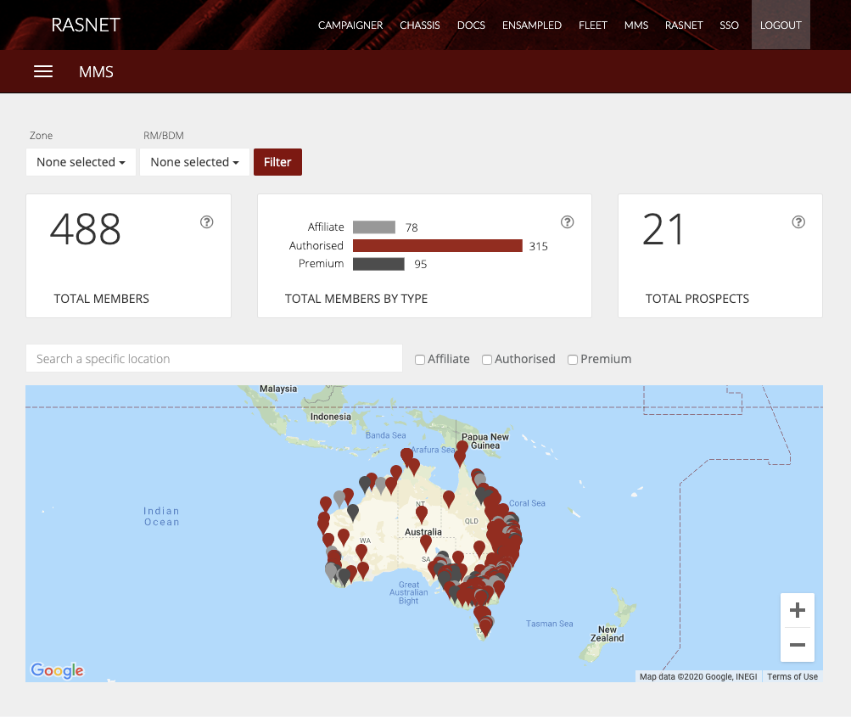
Task: Open the RM/BDM dropdown
Action: pyautogui.click(x=195, y=162)
